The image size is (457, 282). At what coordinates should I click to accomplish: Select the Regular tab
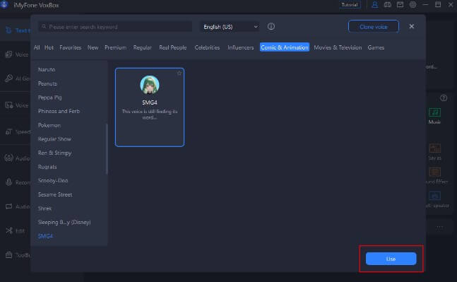click(142, 47)
